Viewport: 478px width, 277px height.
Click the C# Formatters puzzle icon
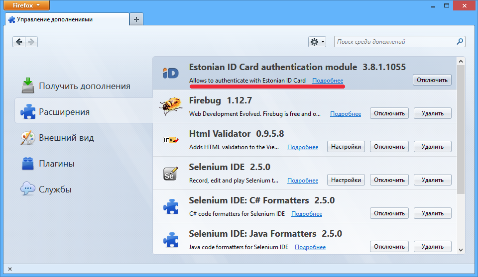(171, 206)
